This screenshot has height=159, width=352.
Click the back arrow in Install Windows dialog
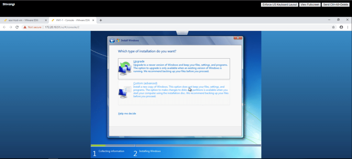(x=112, y=40)
